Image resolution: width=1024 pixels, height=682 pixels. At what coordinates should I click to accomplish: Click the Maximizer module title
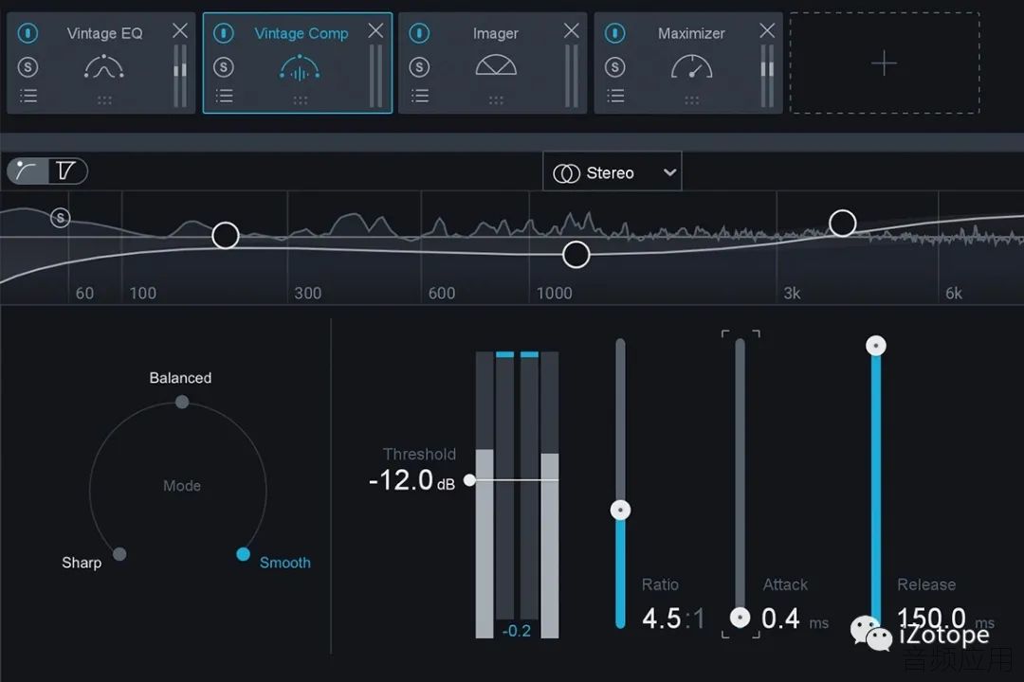[691, 33]
